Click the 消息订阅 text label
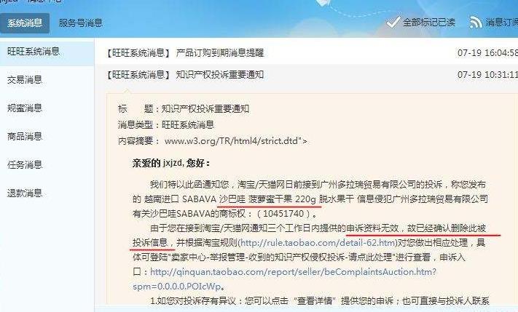The width and height of the screenshot is (518, 312). [501, 23]
